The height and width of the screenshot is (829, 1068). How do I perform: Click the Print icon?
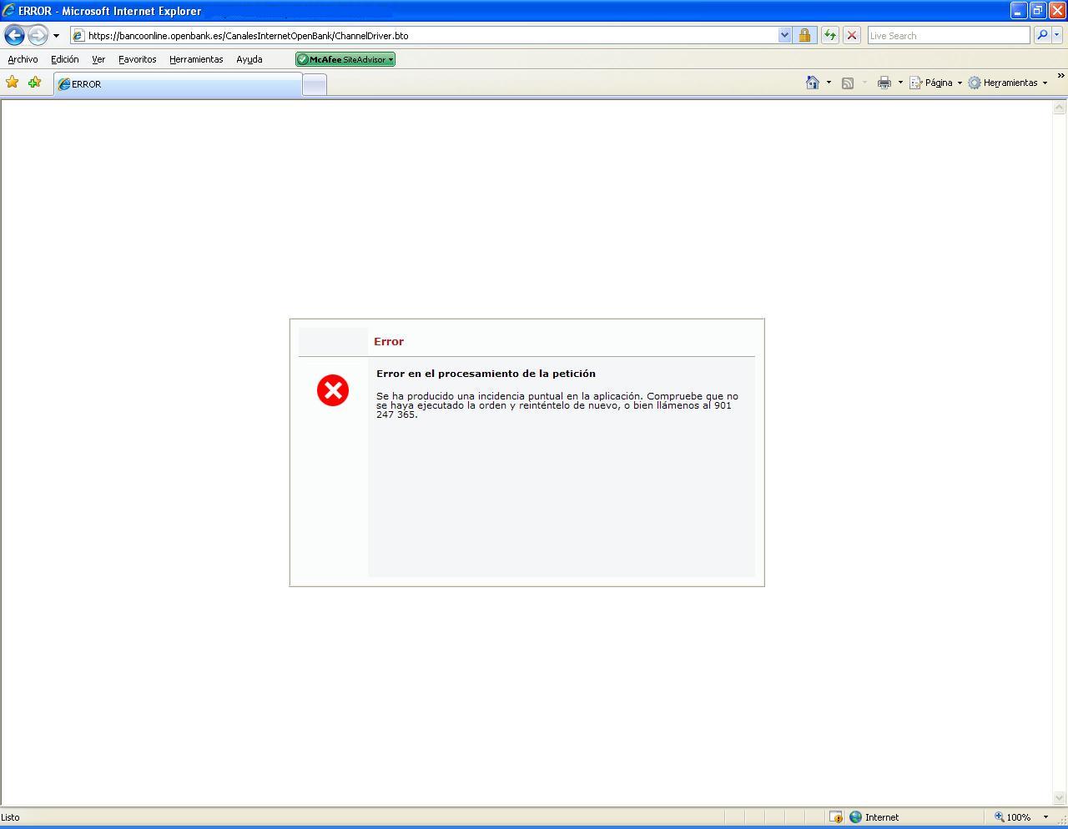pyautogui.click(x=884, y=83)
